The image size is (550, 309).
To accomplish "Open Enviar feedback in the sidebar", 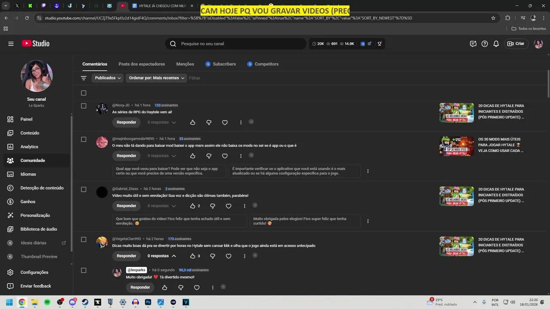I will pos(35,286).
